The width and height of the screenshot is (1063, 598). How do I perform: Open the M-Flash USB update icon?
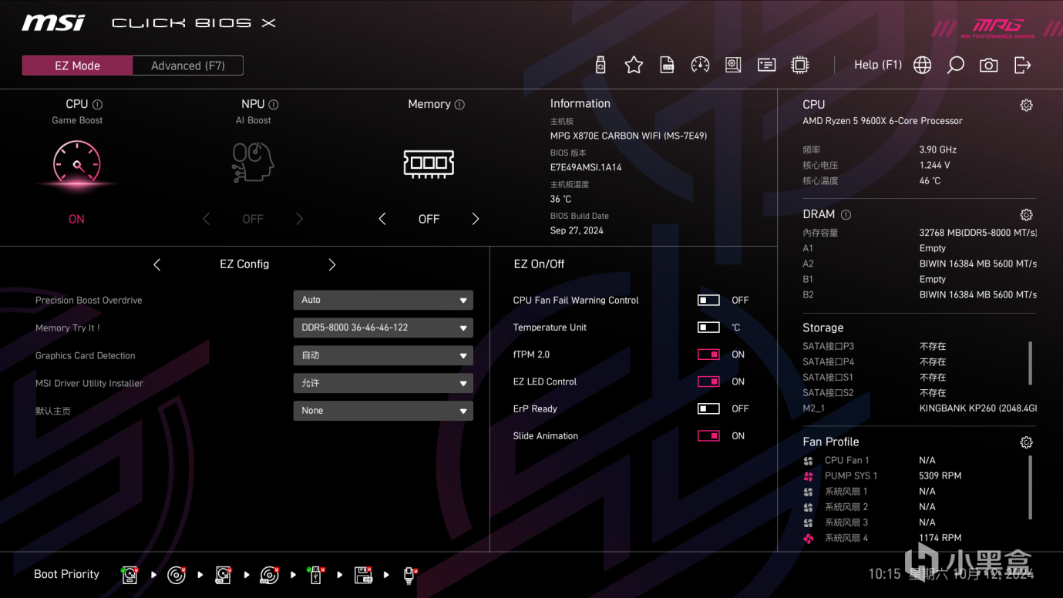pyautogui.click(x=600, y=66)
